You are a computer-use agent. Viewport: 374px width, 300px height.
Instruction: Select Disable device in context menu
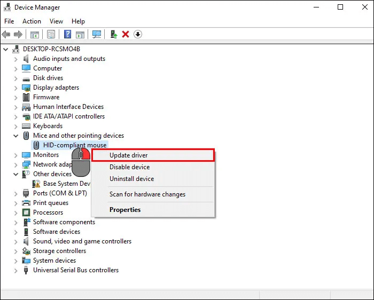[x=129, y=167]
